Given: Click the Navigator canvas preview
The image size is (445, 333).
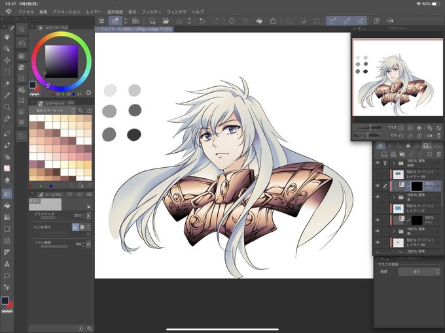Looking at the screenshot, I should click(x=398, y=78).
